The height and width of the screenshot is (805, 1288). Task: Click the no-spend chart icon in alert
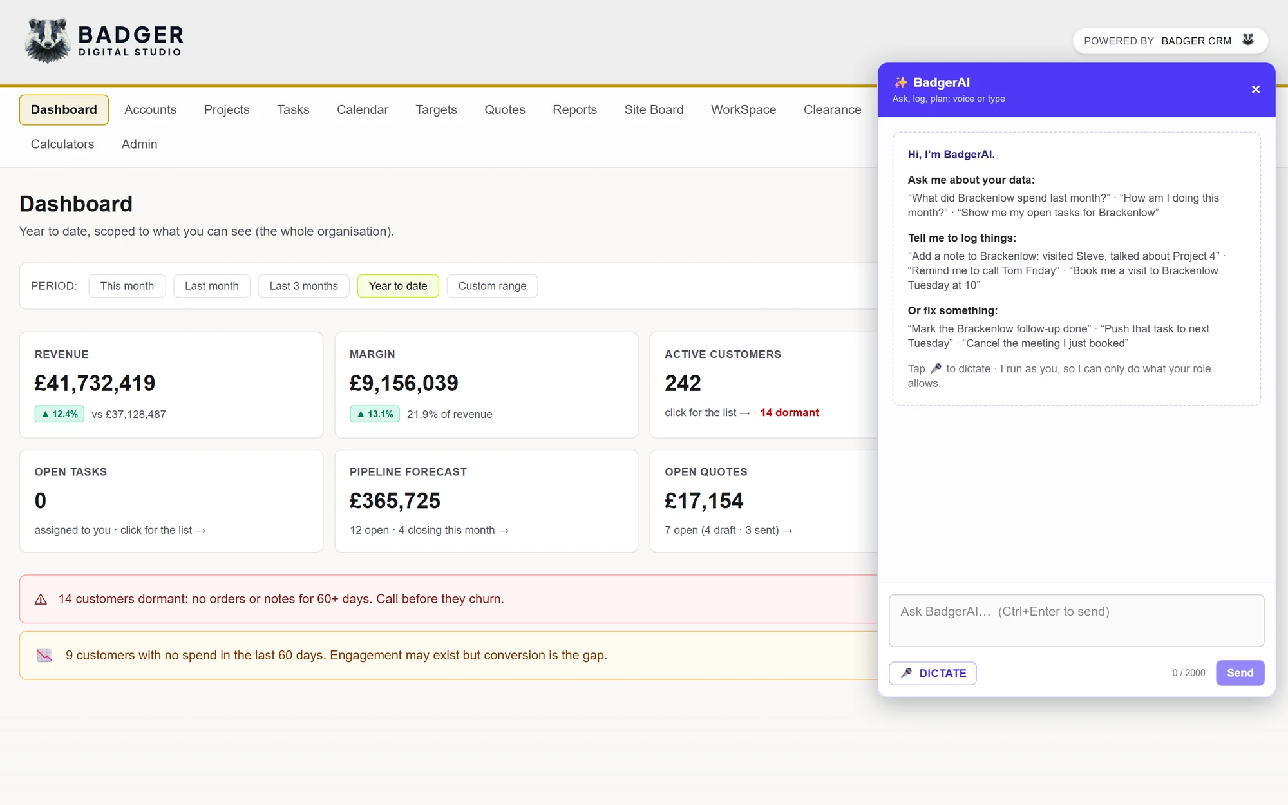pyautogui.click(x=44, y=656)
